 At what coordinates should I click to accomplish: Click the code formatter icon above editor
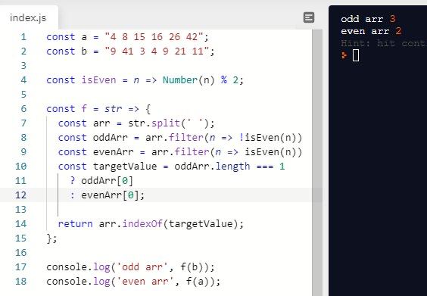(x=309, y=17)
